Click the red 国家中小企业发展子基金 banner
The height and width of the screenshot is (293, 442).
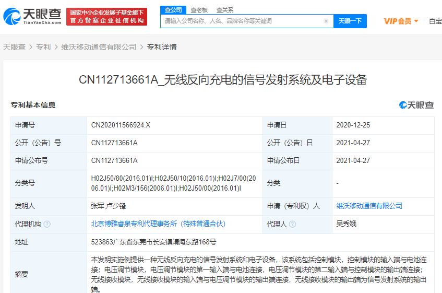point(106,17)
